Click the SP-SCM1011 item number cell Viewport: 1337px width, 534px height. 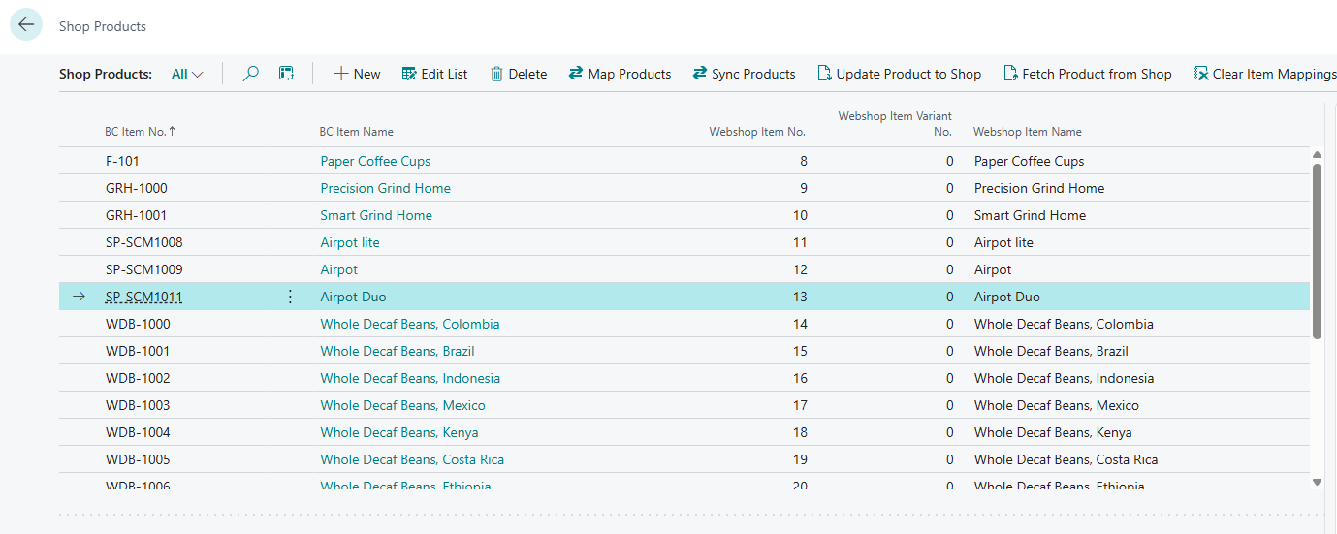click(143, 297)
